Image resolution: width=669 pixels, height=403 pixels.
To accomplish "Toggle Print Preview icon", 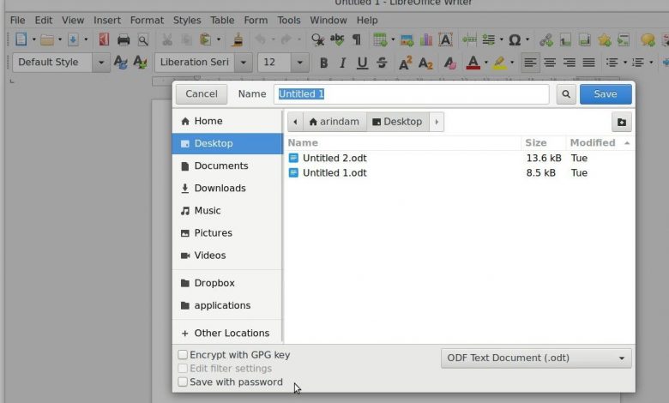I will tap(143, 40).
